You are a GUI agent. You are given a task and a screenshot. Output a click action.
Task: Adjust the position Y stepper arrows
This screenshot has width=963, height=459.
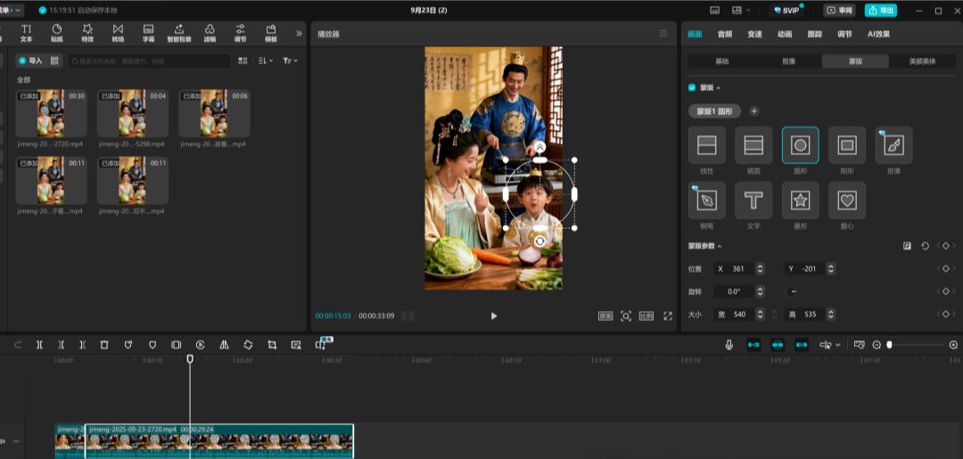[830, 269]
